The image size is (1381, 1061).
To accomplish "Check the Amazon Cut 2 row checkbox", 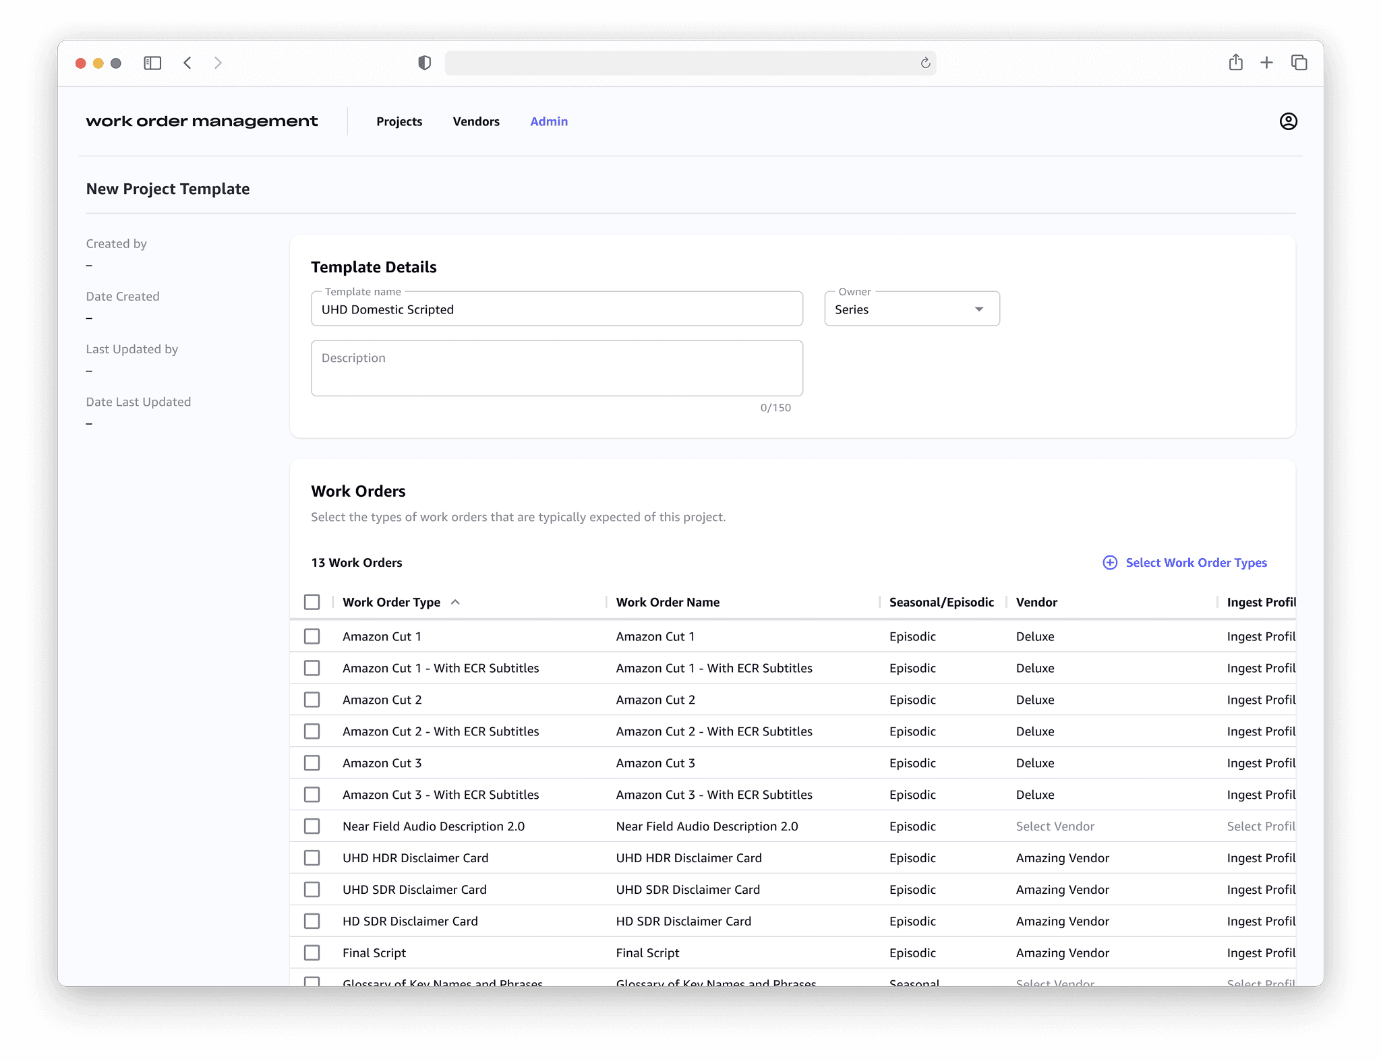I will (312, 700).
